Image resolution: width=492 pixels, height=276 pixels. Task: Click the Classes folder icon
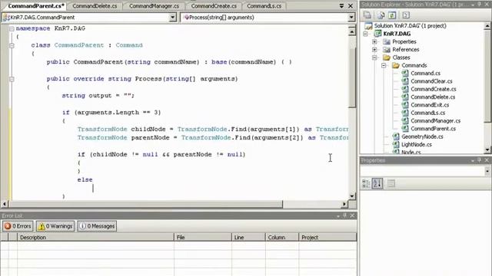click(387, 58)
